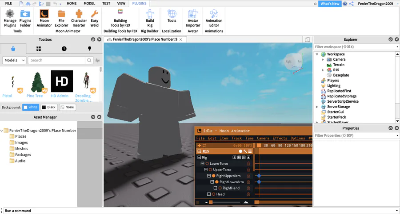Collapse the Rig group in Moon Animator

(199, 158)
